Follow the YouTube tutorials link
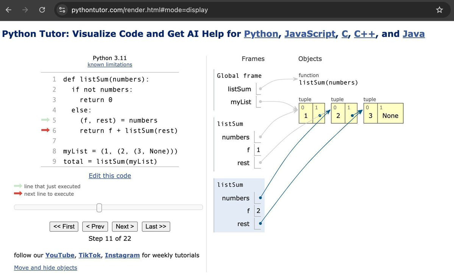 coord(60,255)
